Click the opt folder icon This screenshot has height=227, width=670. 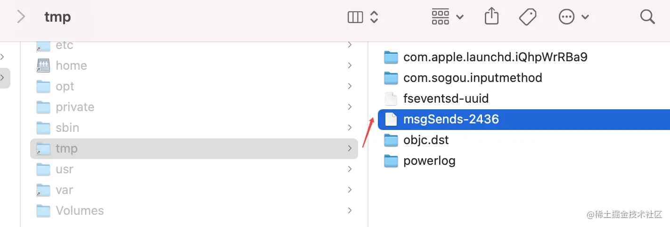(x=43, y=87)
